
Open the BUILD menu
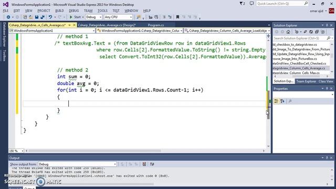59,10
